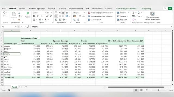The height and width of the screenshot is (97, 174).
Task: Switch to the Формулы ribbon tab
Action: click(x=52, y=9)
